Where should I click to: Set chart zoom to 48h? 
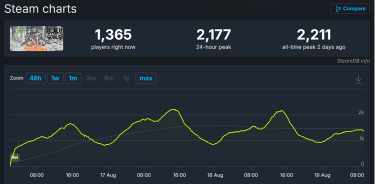[x=35, y=78]
